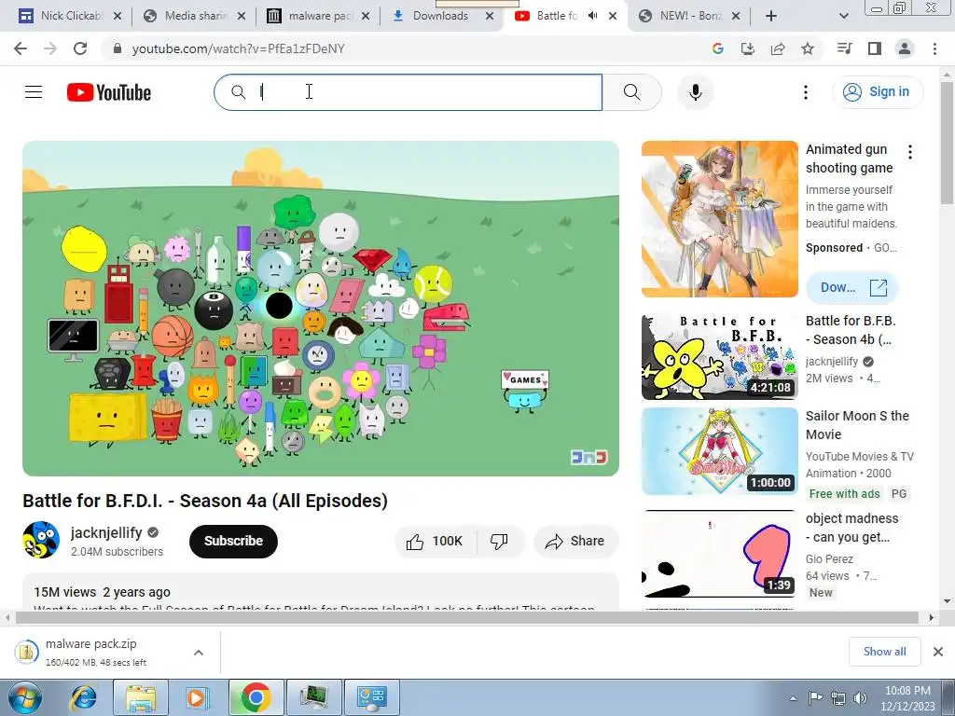Go to the YouTube home logo

109,92
